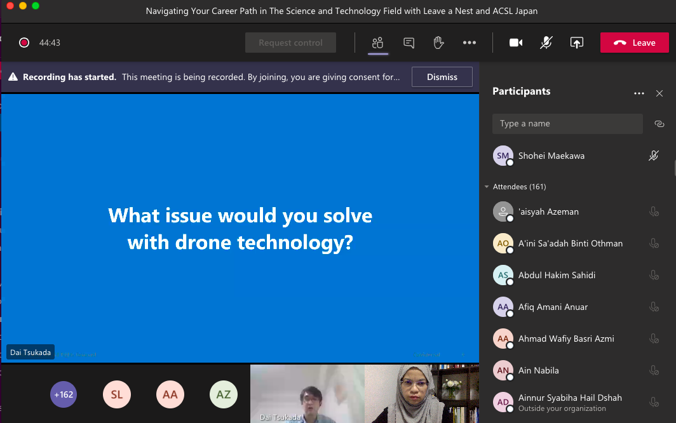This screenshot has height=423, width=676.
Task: Open the meeting chat icon
Action: coord(409,43)
